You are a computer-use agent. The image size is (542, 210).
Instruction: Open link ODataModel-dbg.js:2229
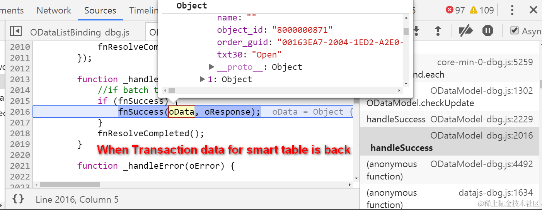click(x=482, y=119)
